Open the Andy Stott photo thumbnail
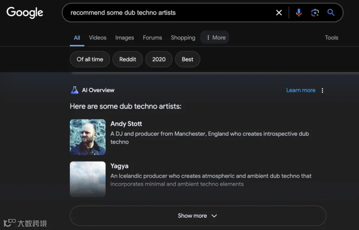The image size is (359, 230). (88, 137)
